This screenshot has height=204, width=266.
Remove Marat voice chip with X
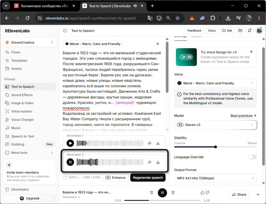(158, 44)
